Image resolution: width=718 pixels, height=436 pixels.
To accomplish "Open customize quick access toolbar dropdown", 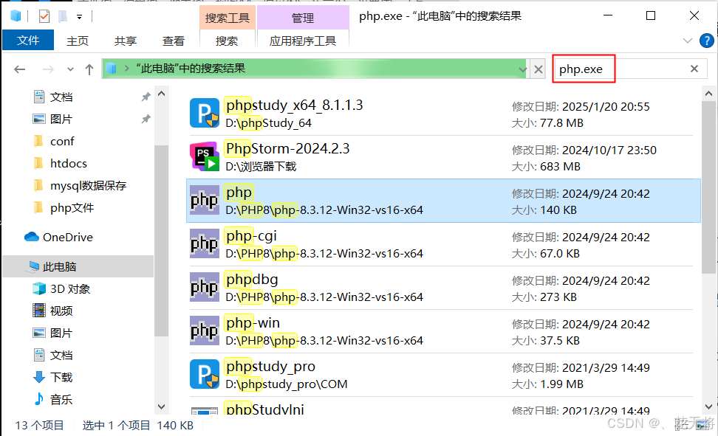I will pyautogui.click(x=79, y=17).
